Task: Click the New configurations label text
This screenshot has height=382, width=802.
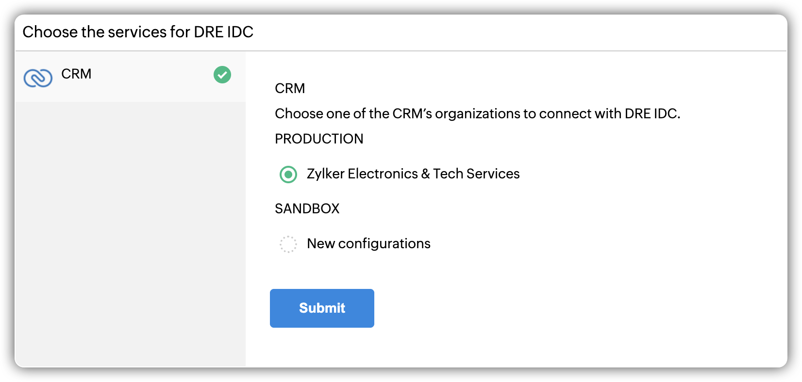Action: pos(368,244)
